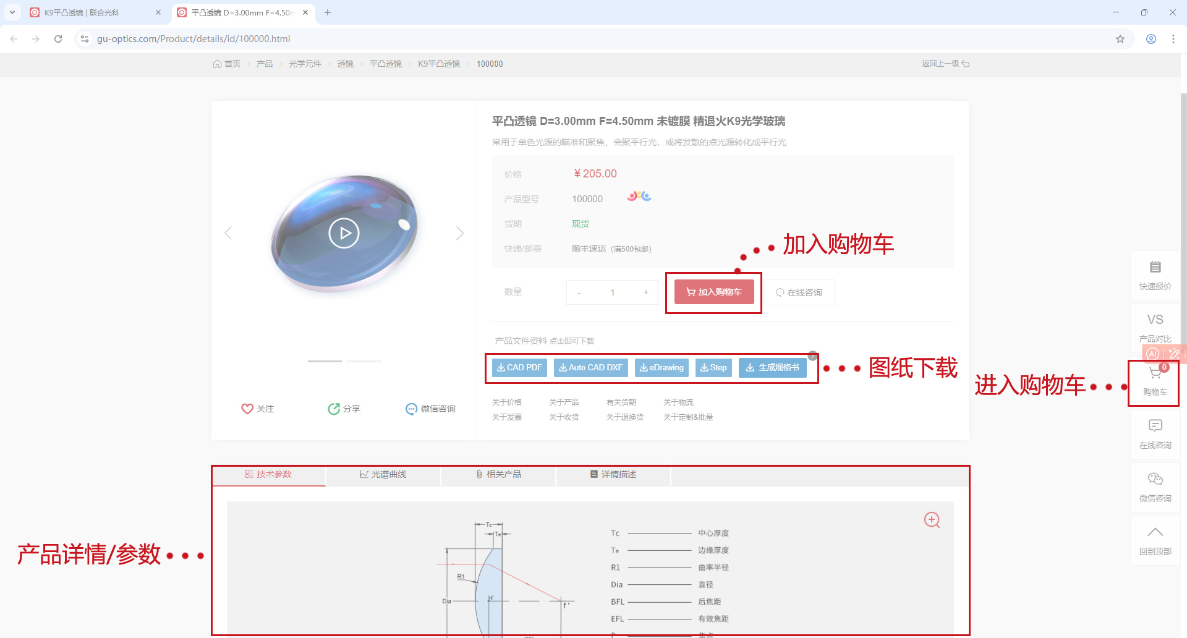
Task: Add the lens to shopping cart
Action: click(x=714, y=292)
